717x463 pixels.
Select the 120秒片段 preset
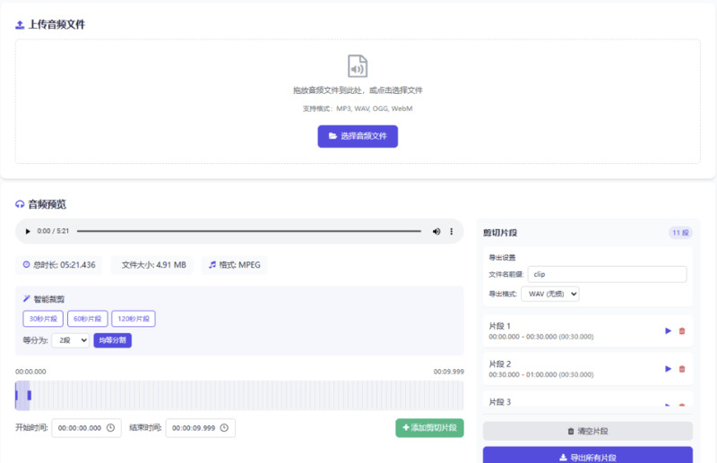click(x=134, y=319)
